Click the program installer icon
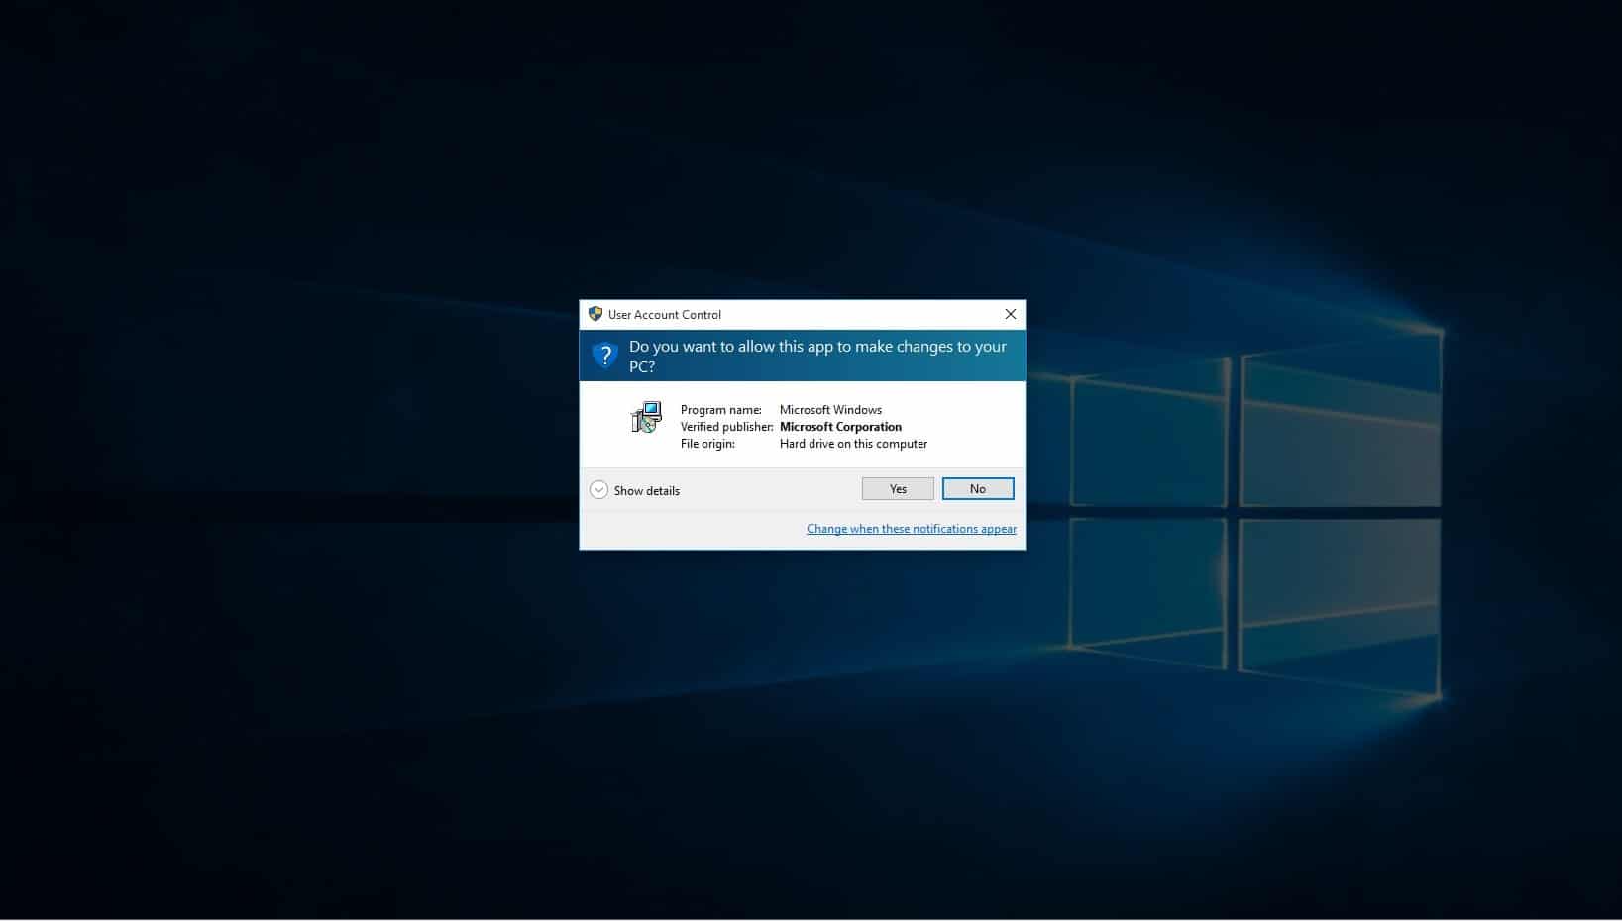1622x921 pixels. [646, 417]
